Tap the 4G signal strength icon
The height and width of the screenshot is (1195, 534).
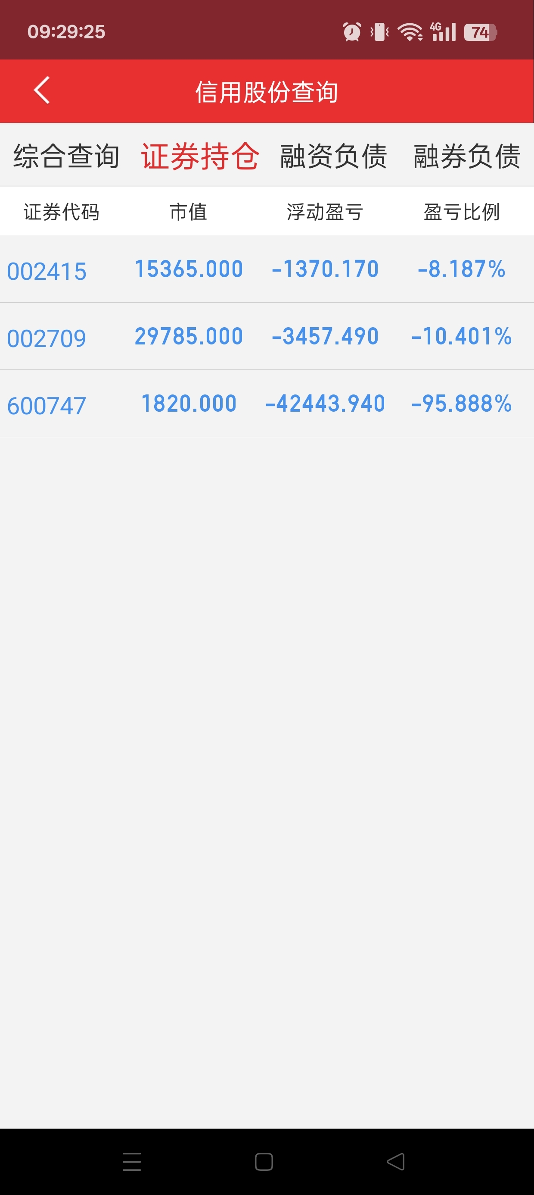click(443, 32)
